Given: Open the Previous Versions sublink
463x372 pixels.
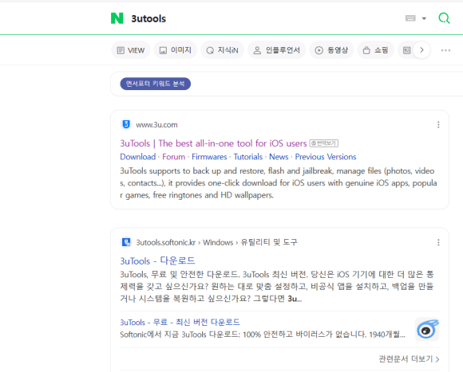Looking at the screenshot, I should 326,157.
